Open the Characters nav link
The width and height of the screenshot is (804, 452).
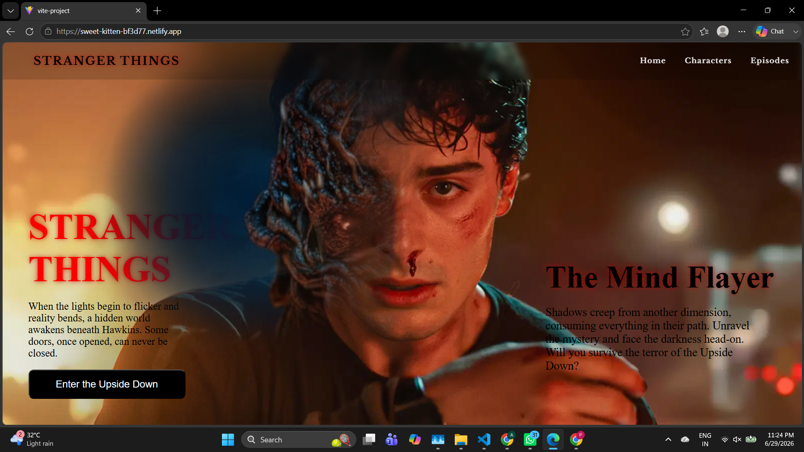(708, 60)
